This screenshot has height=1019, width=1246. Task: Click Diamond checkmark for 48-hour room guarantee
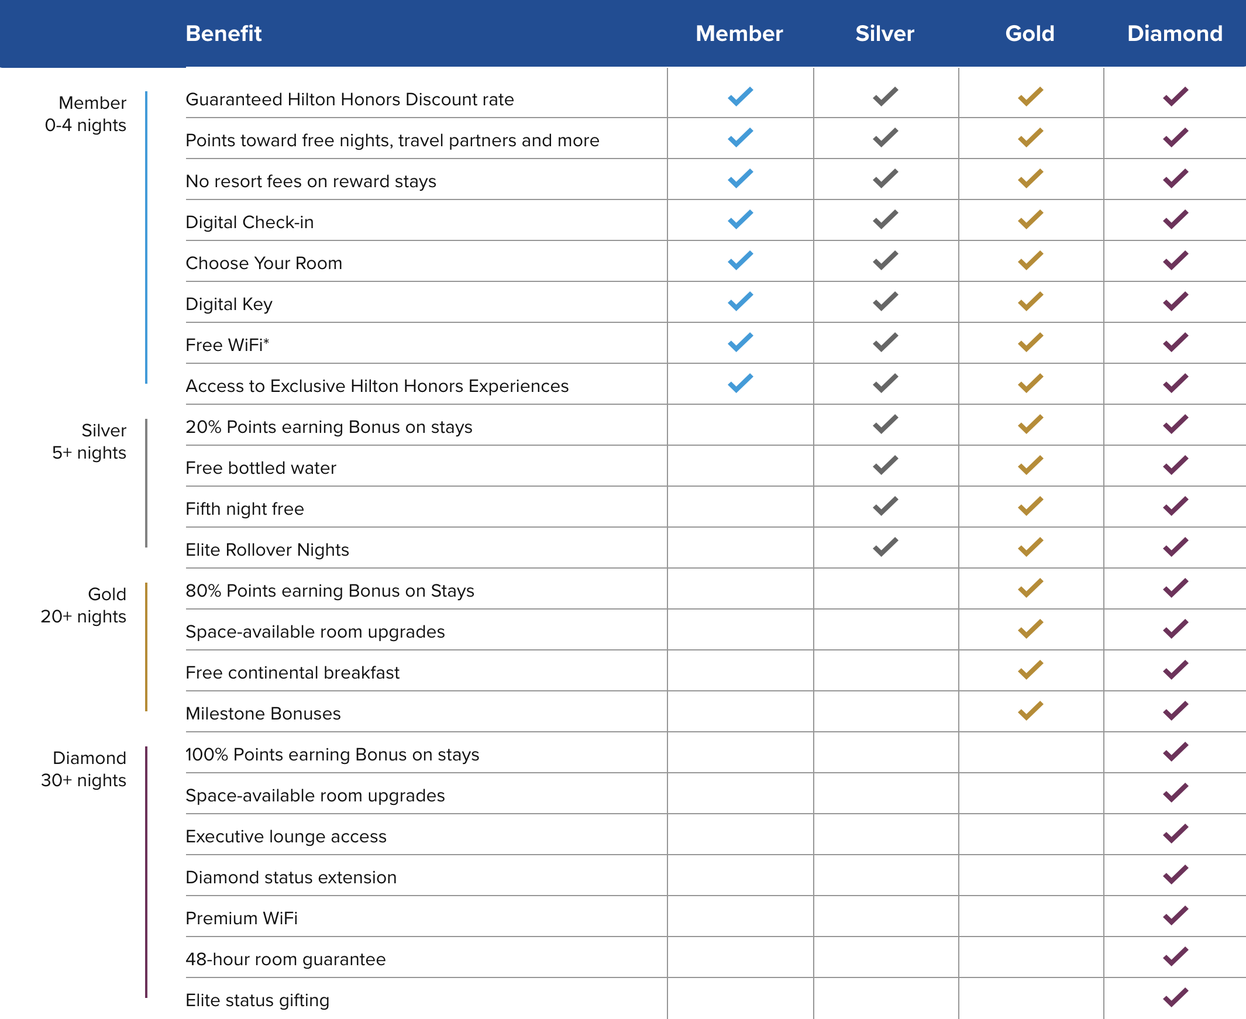[1176, 957]
